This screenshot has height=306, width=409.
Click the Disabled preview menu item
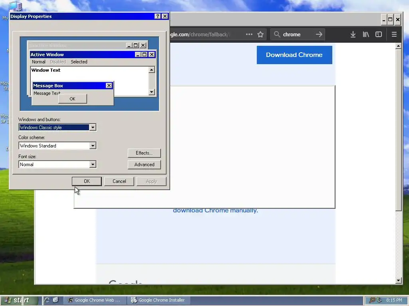tap(58, 62)
